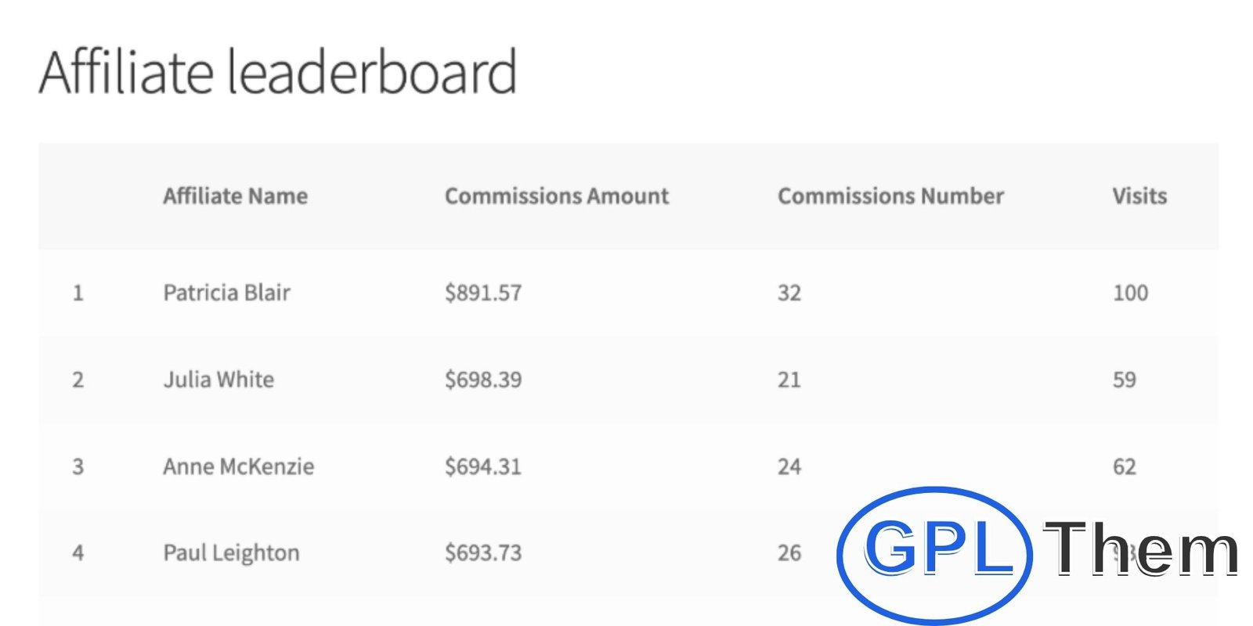Click the Commissions Number column header

pyautogui.click(x=890, y=196)
